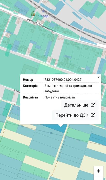The height and width of the screenshot is (180, 106).
Task: Click the Чагор station label
Action: coord(43,16)
